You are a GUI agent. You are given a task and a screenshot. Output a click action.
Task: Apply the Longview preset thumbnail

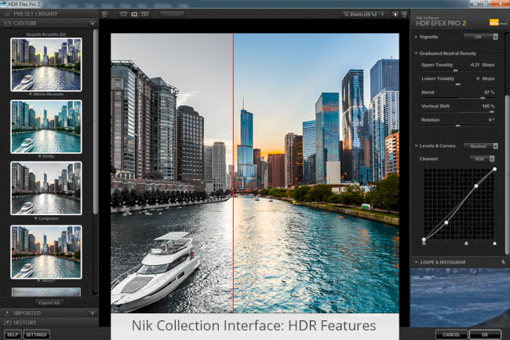(46, 188)
